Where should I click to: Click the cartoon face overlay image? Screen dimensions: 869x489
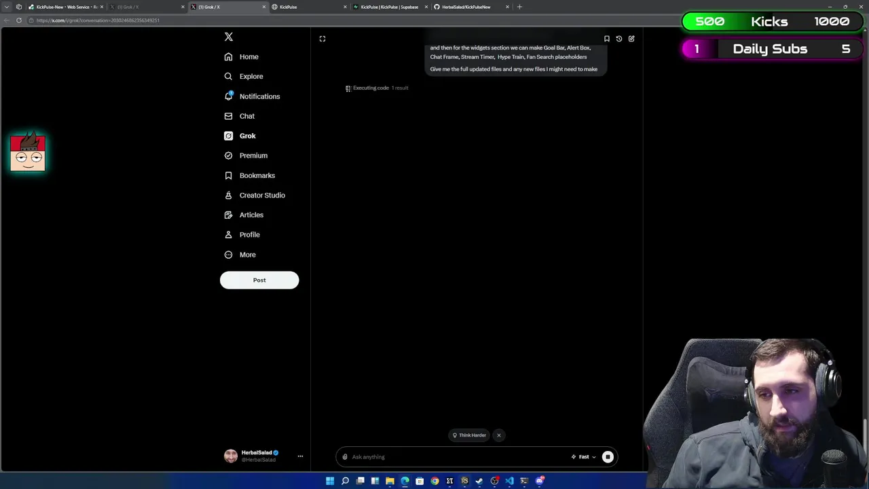click(x=28, y=152)
